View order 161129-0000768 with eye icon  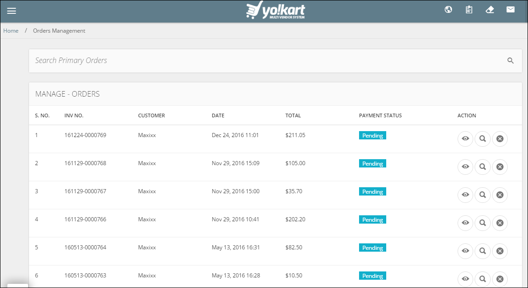(x=465, y=167)
